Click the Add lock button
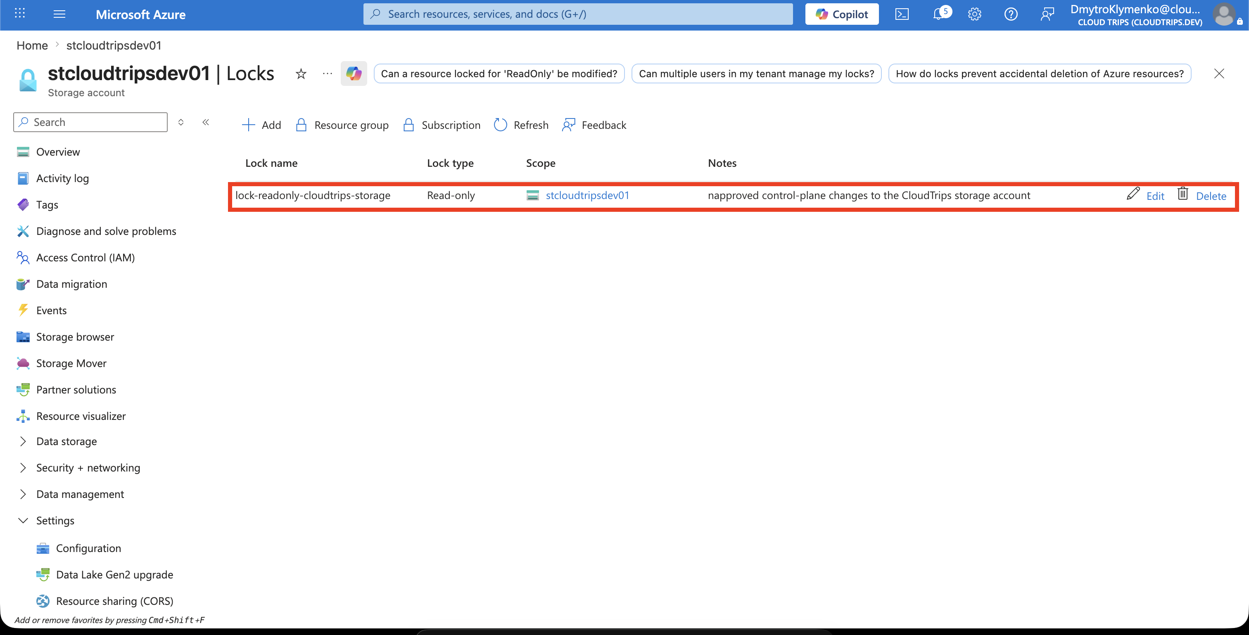Screen dimensions: 1249x635 pos(261,125)
